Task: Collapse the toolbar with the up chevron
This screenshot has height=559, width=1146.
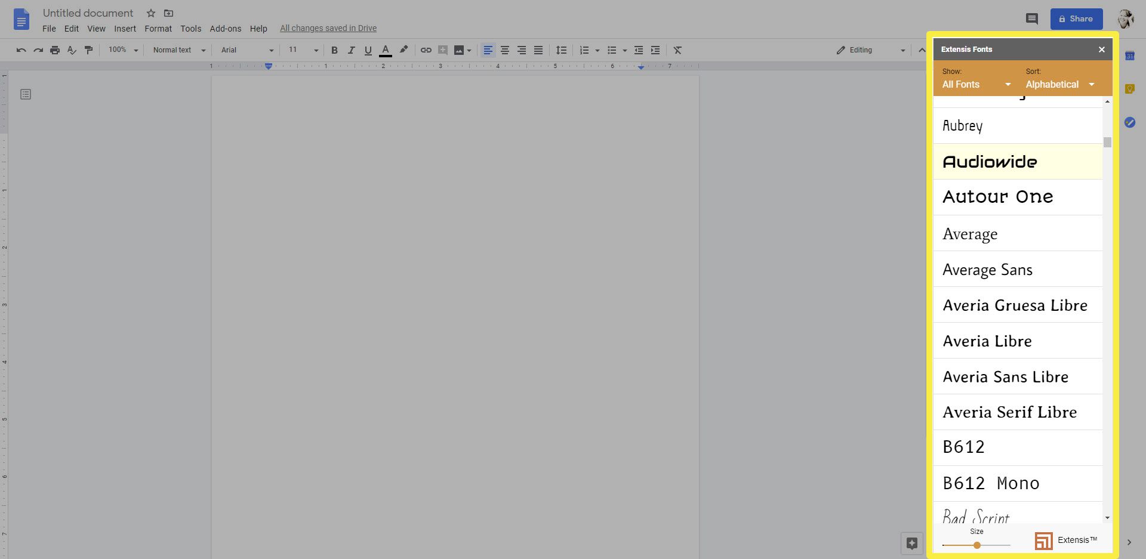Action: 922,50
